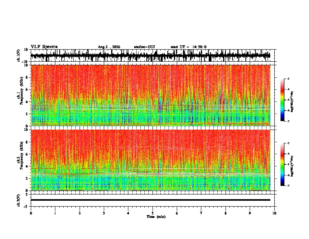Click the "0" tick on the Time axis
Screen dimensions: 309x239
(x=31, y=213)
